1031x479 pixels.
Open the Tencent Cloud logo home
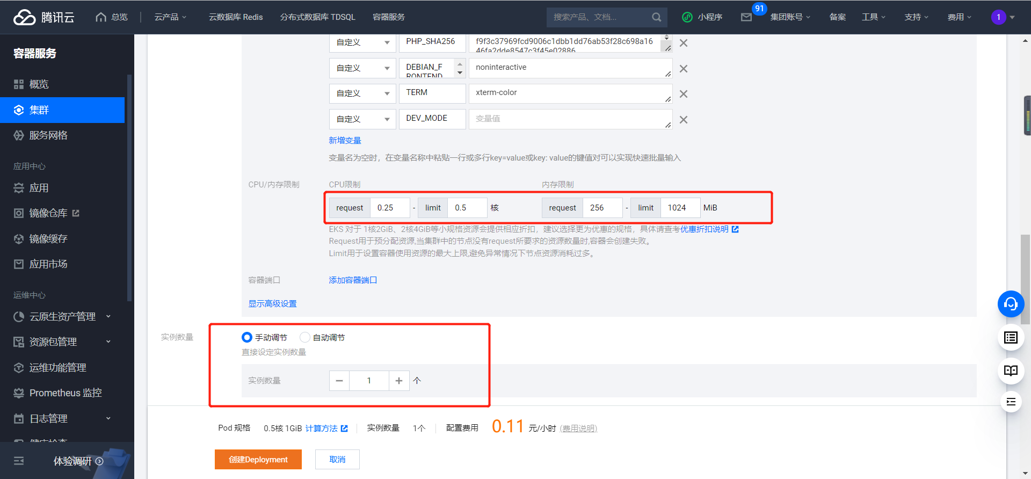(x=44, y=17)
